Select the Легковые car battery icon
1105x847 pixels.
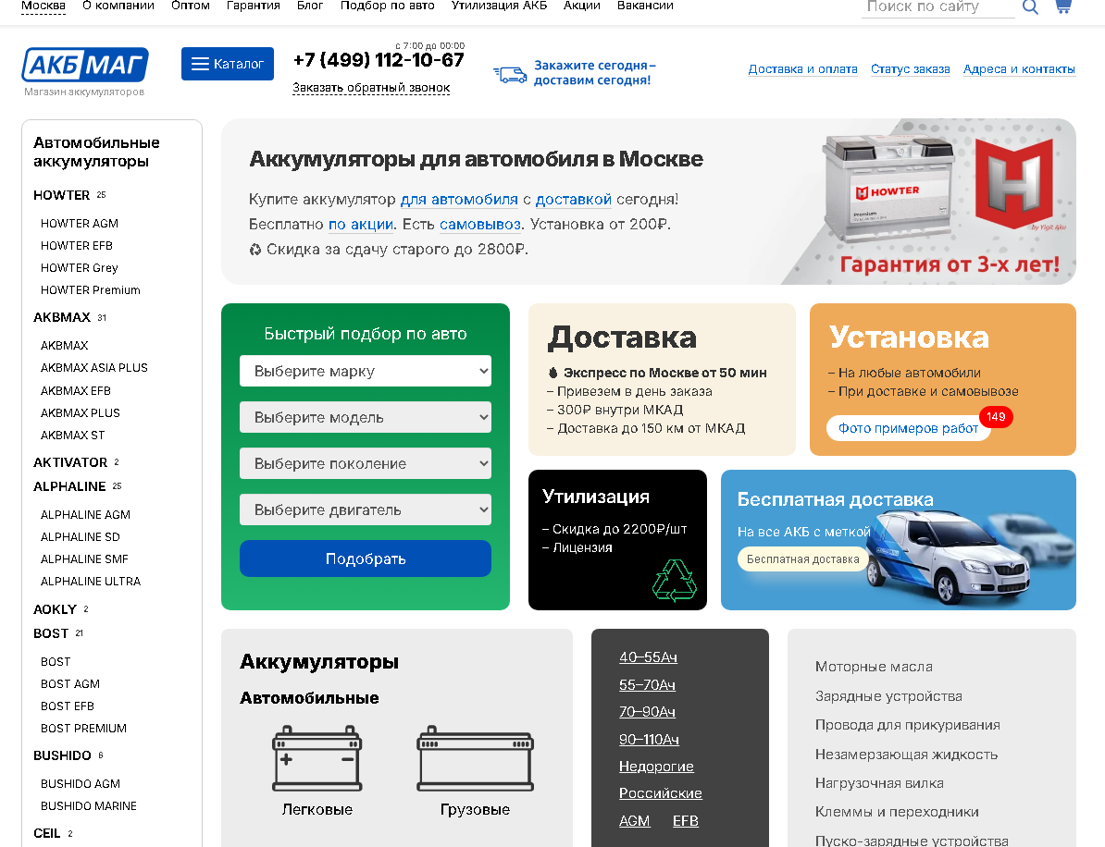[317, 758]
